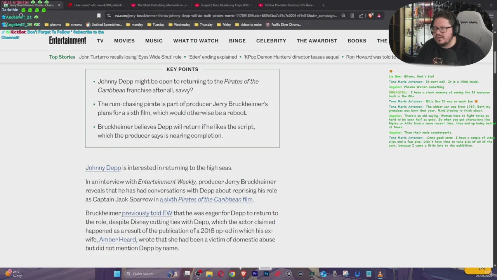Go to WHAT TO WATCH section
This screenshot has height=280, width=497.
point(196,41)
